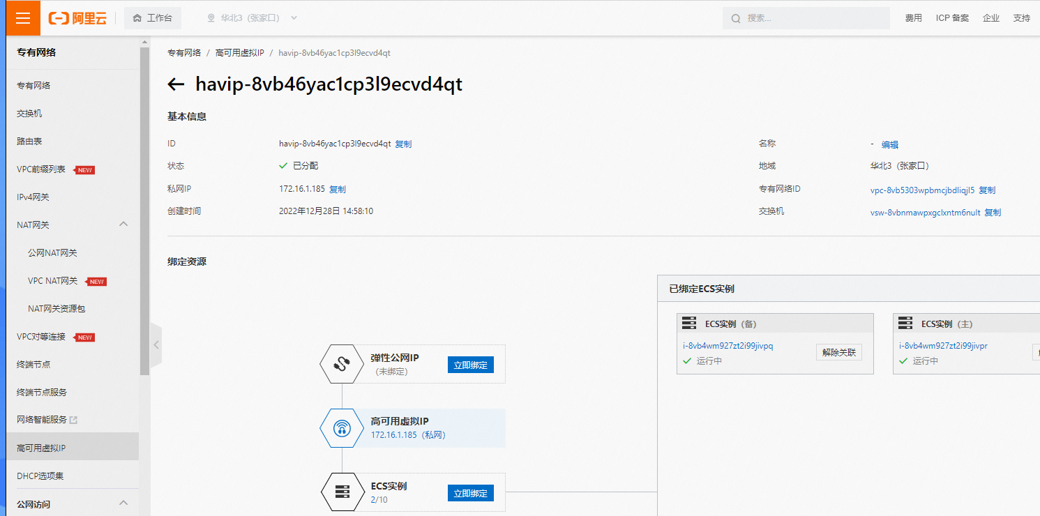
Task: Click the region location pin icon
Action: point(211,18)
